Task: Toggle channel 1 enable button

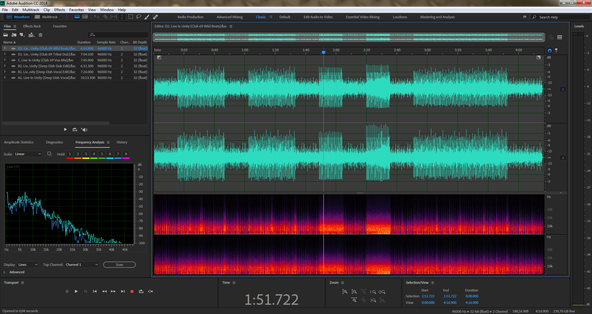Action: [x=563, y=89]
